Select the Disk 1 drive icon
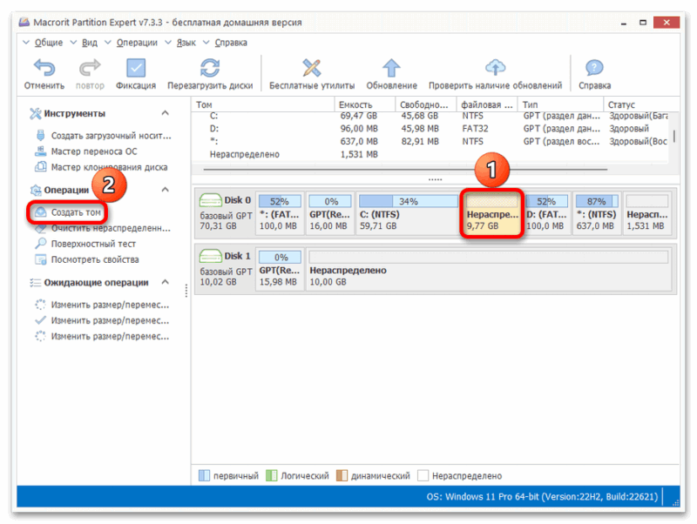 coord(210,256)
